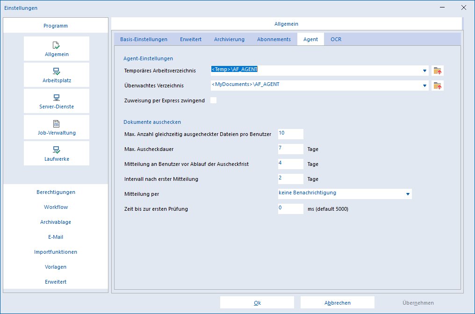
Task: Click the max. ausgecheckter Dateien field
Action: point(290,134)
